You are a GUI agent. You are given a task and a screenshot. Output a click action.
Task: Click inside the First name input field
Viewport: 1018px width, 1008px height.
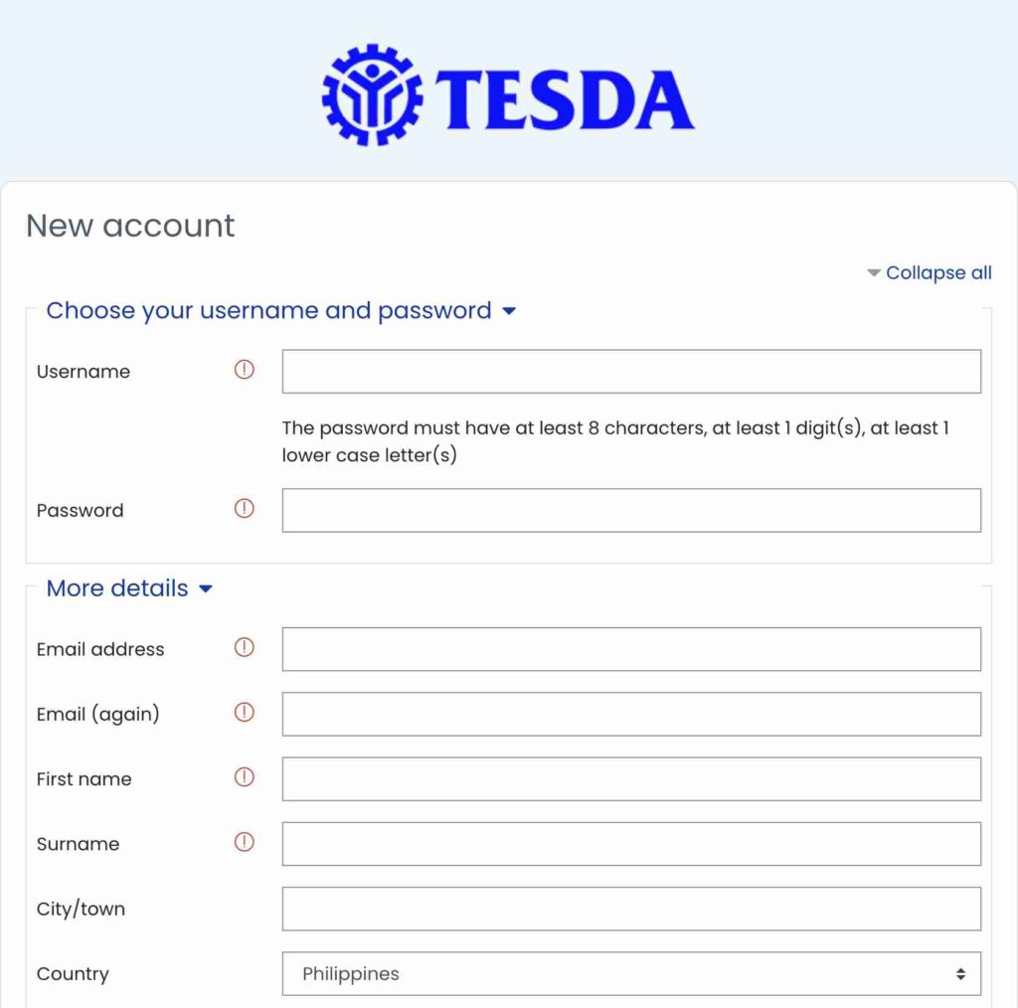tap(630, 778)
